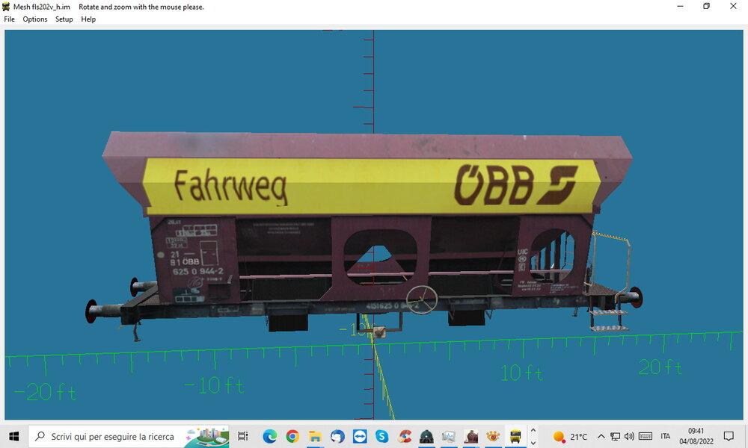748x448 pixels.
Task: Click the yellow train mesh viewer taskbar icon
Action: point(515,436)
